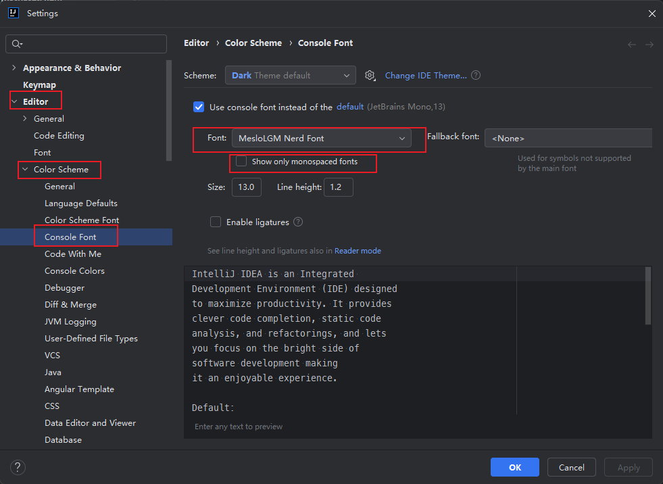Select Console Colors in the settings tree
Viewport: 663px width, 484px height.
[x=74, y=271]
